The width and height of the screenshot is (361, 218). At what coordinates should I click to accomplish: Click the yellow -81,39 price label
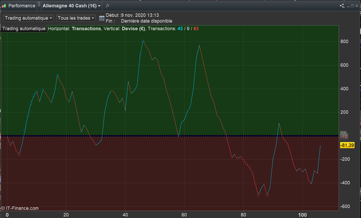pos(347,145)
